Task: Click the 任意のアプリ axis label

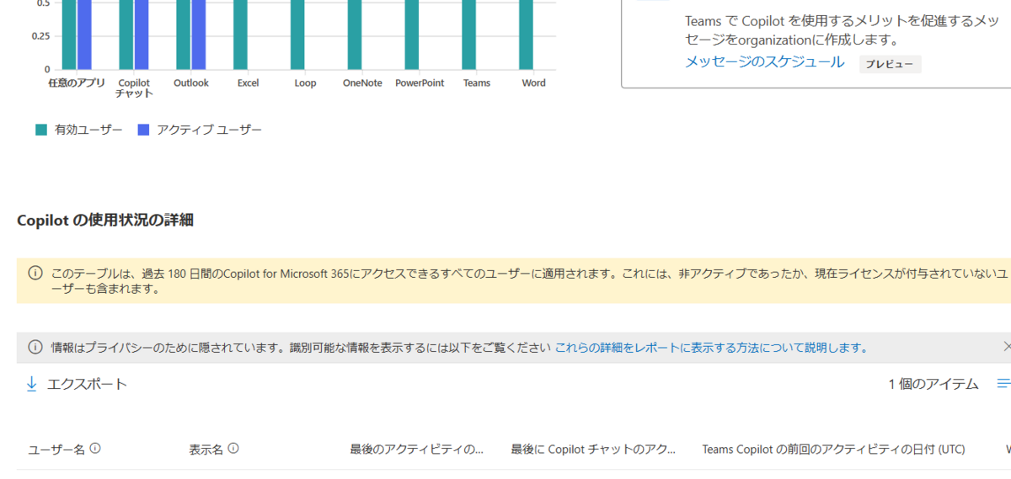Action: coord(76,83)
